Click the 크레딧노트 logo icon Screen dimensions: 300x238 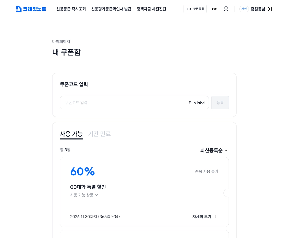pyautogui.click(x=19, y=9)
